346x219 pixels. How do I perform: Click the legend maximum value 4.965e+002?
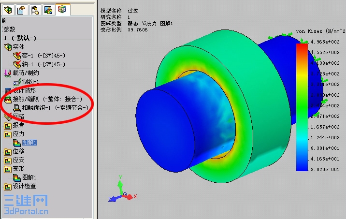point(325,42)
